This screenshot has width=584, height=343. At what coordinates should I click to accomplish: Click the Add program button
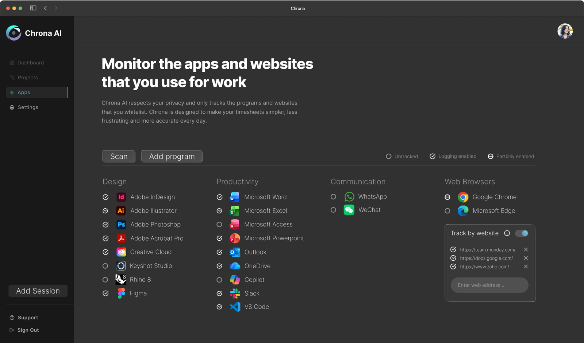click(x=172, y=157)
